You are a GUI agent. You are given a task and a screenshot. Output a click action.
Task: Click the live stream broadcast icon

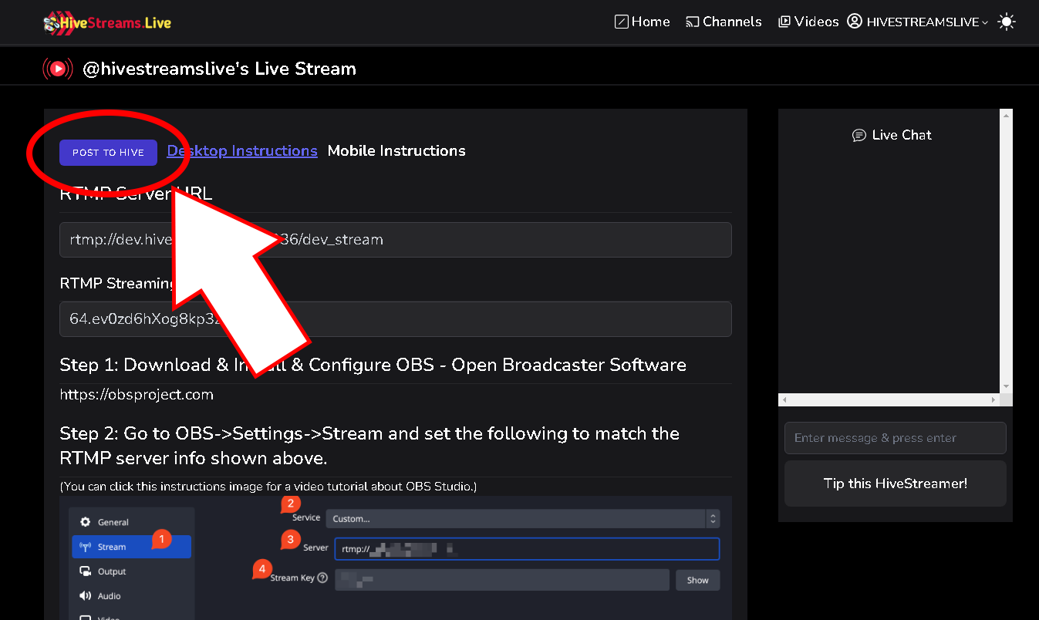pos(58,69)
